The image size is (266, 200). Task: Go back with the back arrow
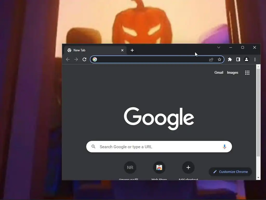68,59
